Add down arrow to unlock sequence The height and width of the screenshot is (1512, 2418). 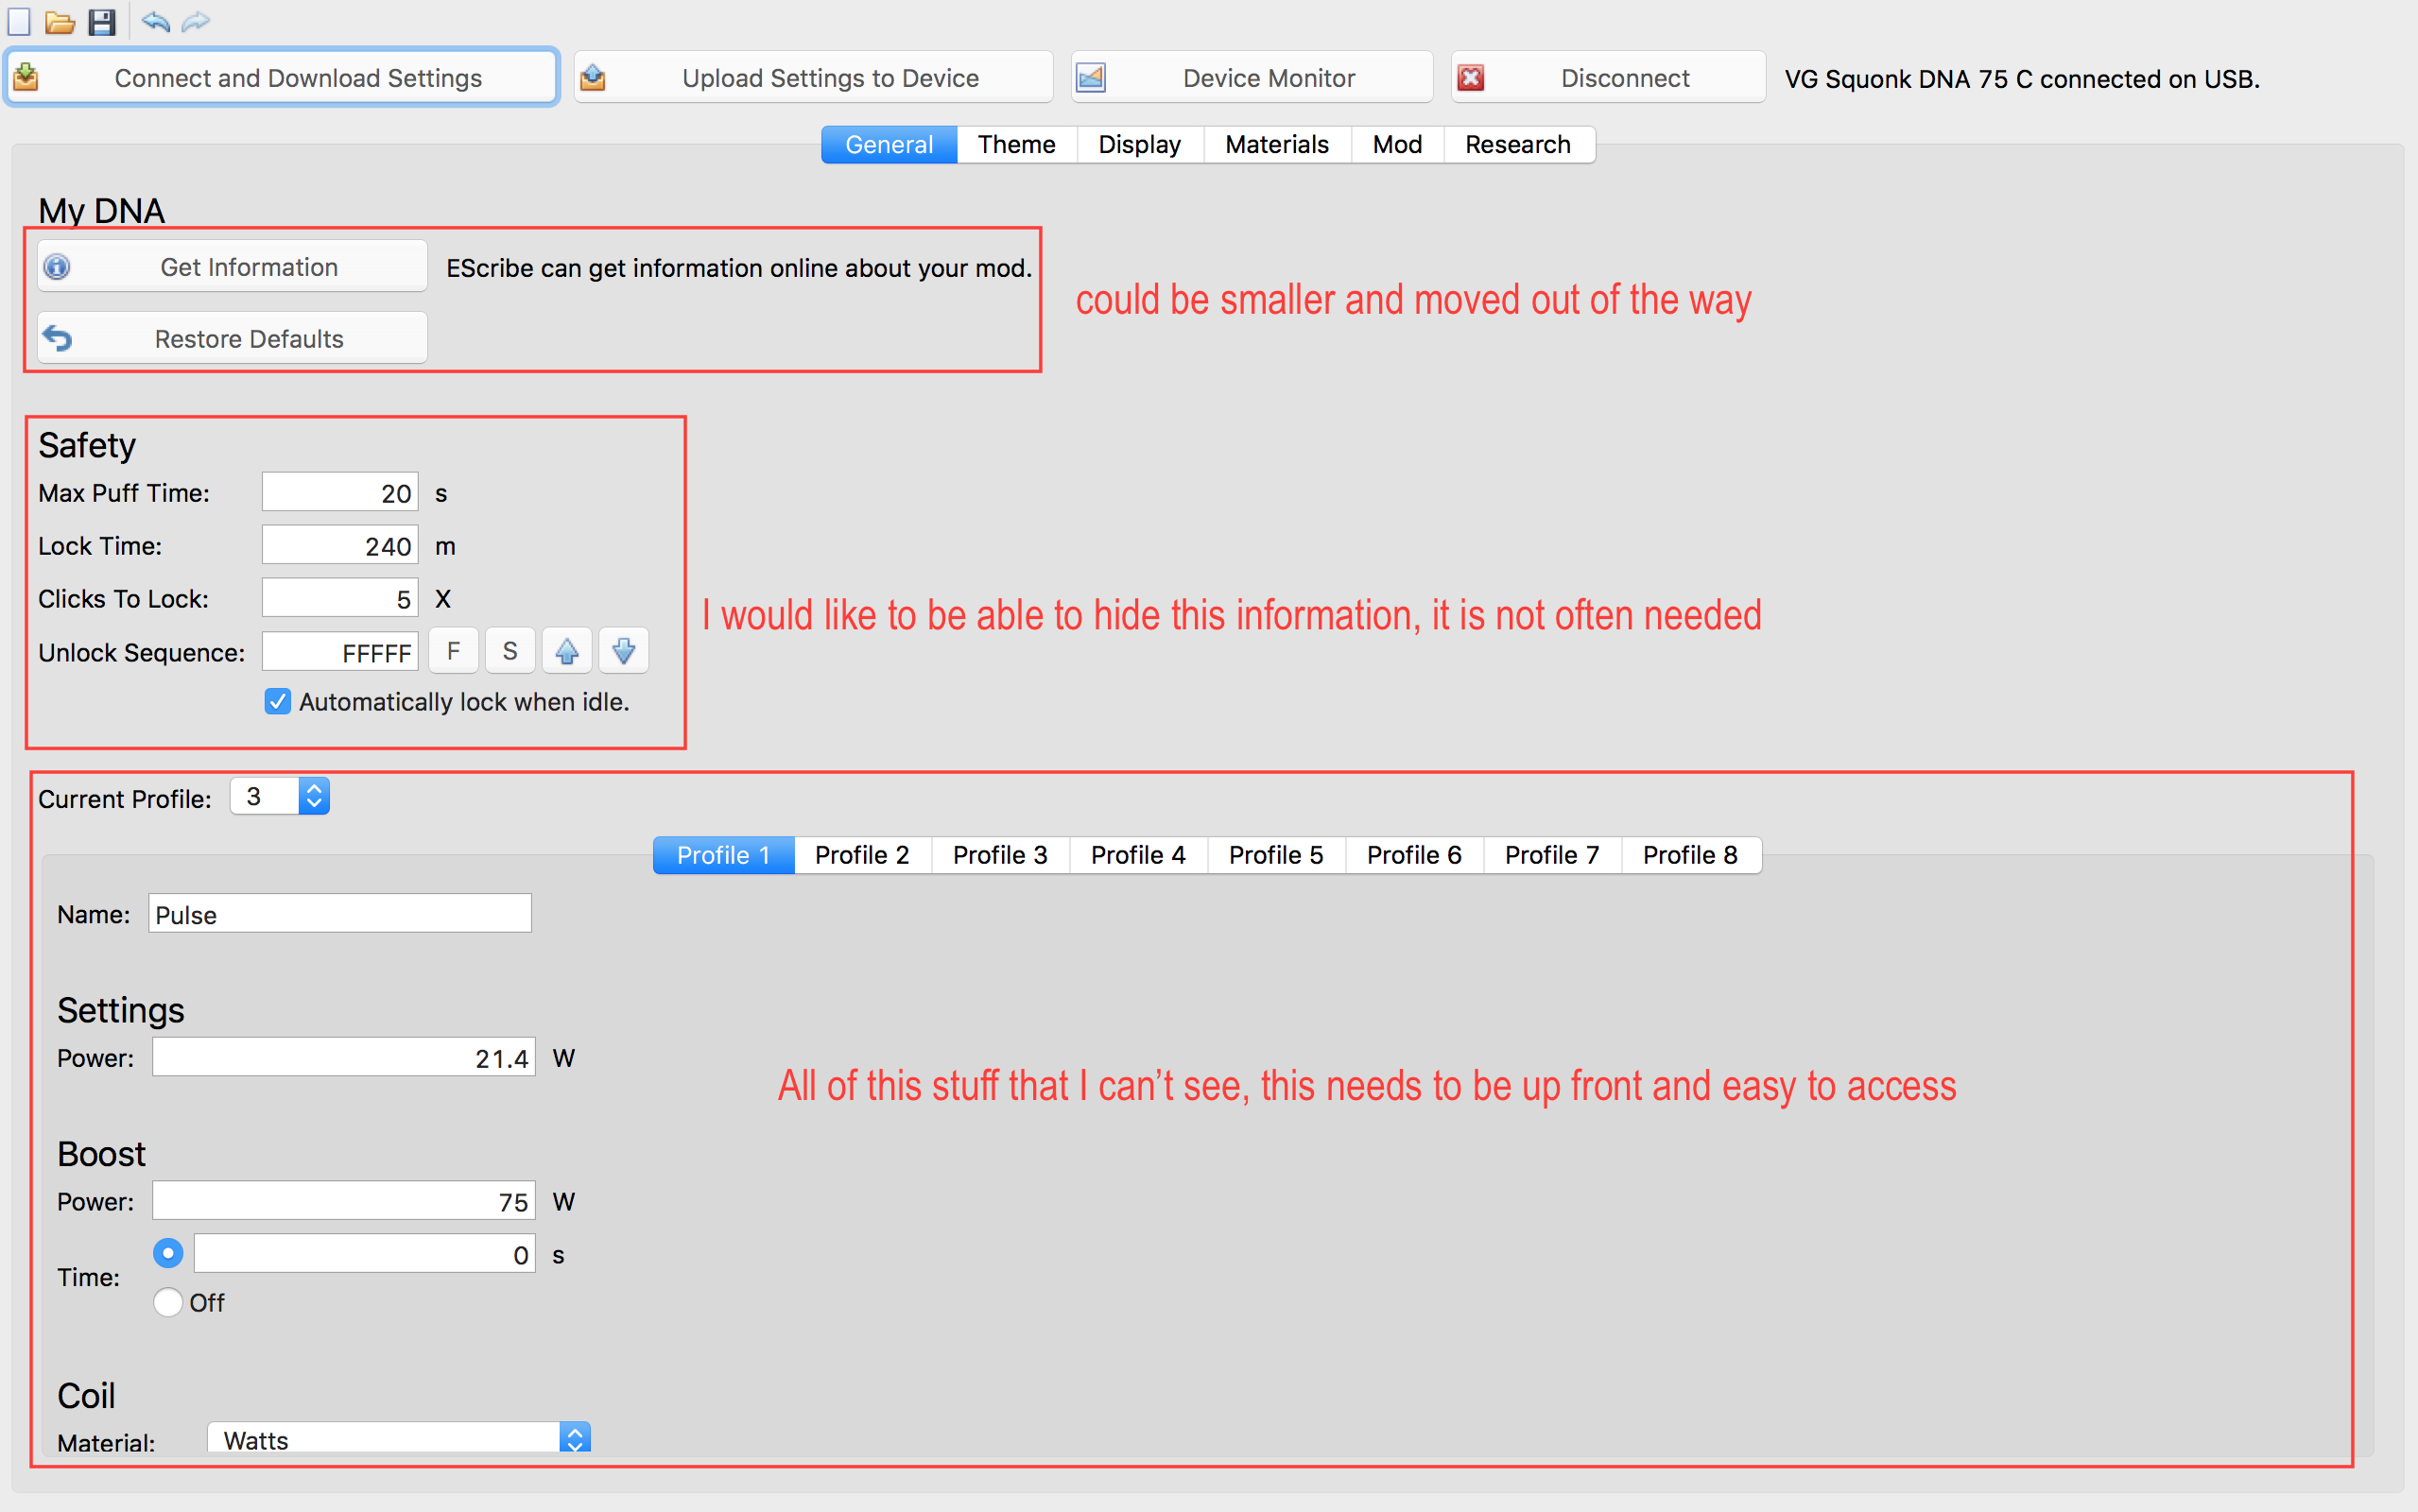[x=623, y=652]
